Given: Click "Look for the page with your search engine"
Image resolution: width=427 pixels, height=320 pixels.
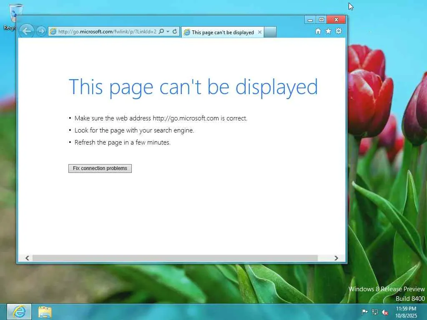Looking at the screenshot, I should tap(134, 130).
